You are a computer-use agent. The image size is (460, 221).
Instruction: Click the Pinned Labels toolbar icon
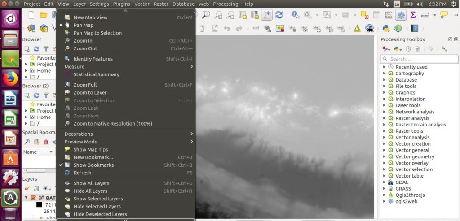(279, 28)
